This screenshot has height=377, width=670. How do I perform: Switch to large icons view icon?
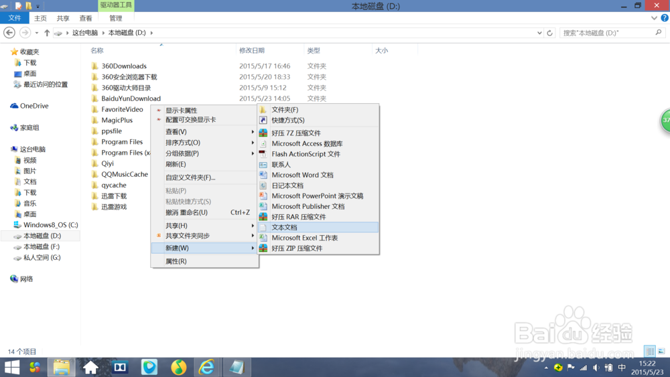coord(661,352)
